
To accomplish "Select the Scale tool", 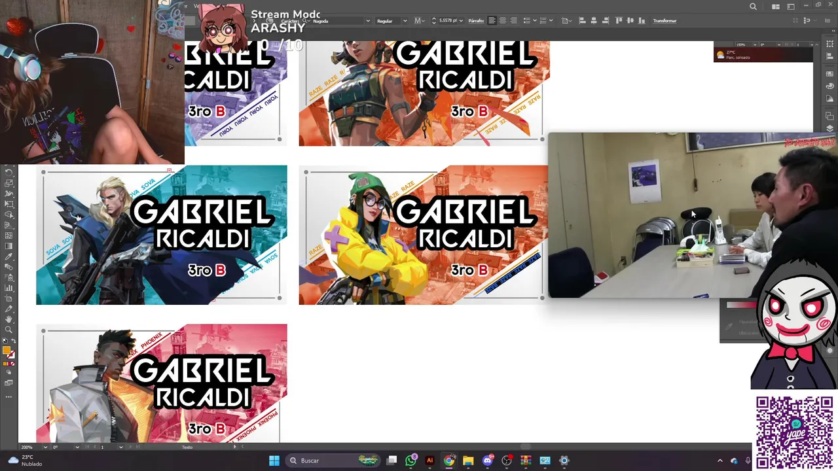I will point(9,184).
